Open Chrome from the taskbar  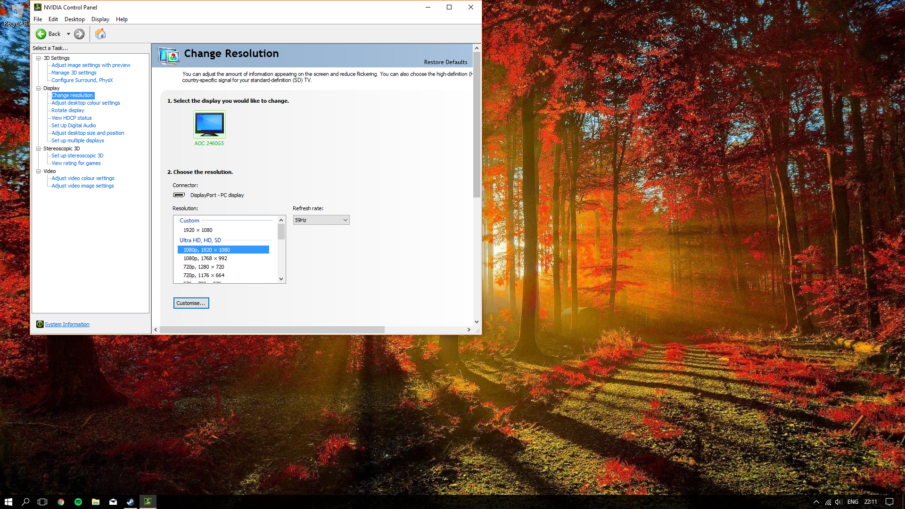point(61,502)
